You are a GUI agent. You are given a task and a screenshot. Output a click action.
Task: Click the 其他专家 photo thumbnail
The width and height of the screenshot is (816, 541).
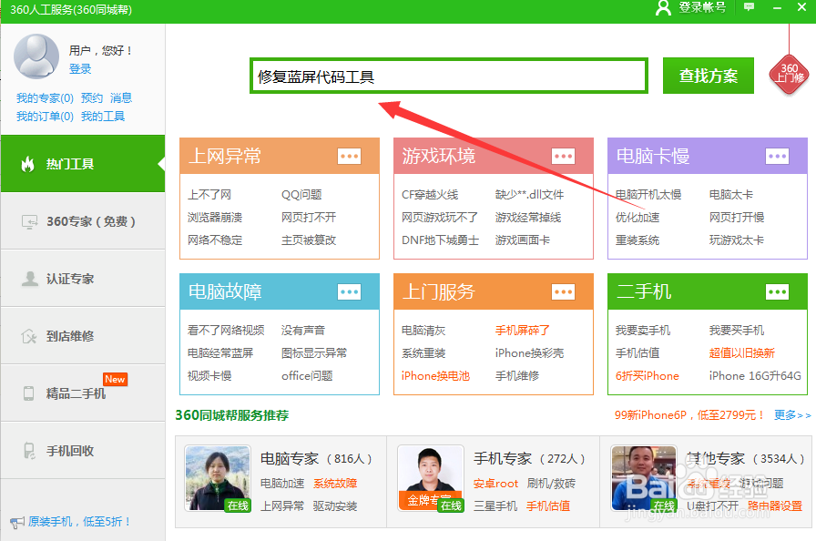coord(644,478)
